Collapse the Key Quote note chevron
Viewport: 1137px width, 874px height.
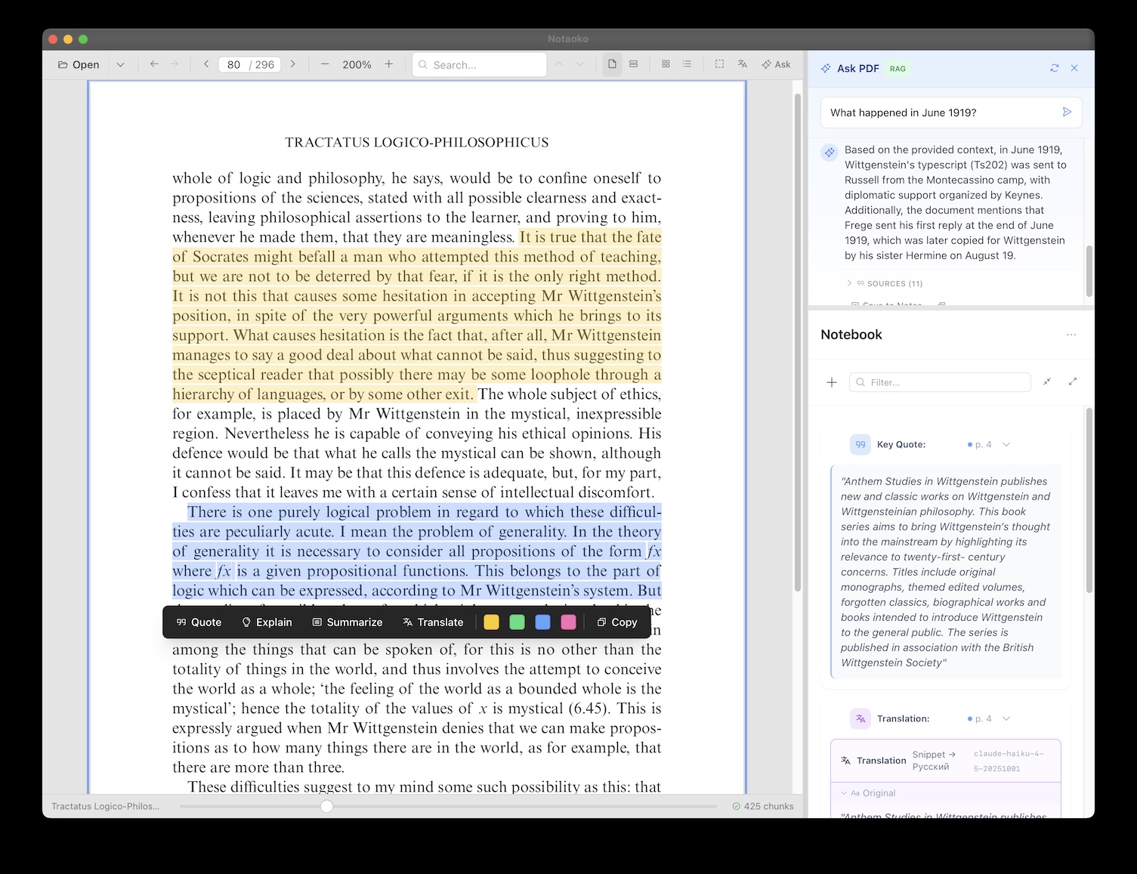click(1006, 444)
